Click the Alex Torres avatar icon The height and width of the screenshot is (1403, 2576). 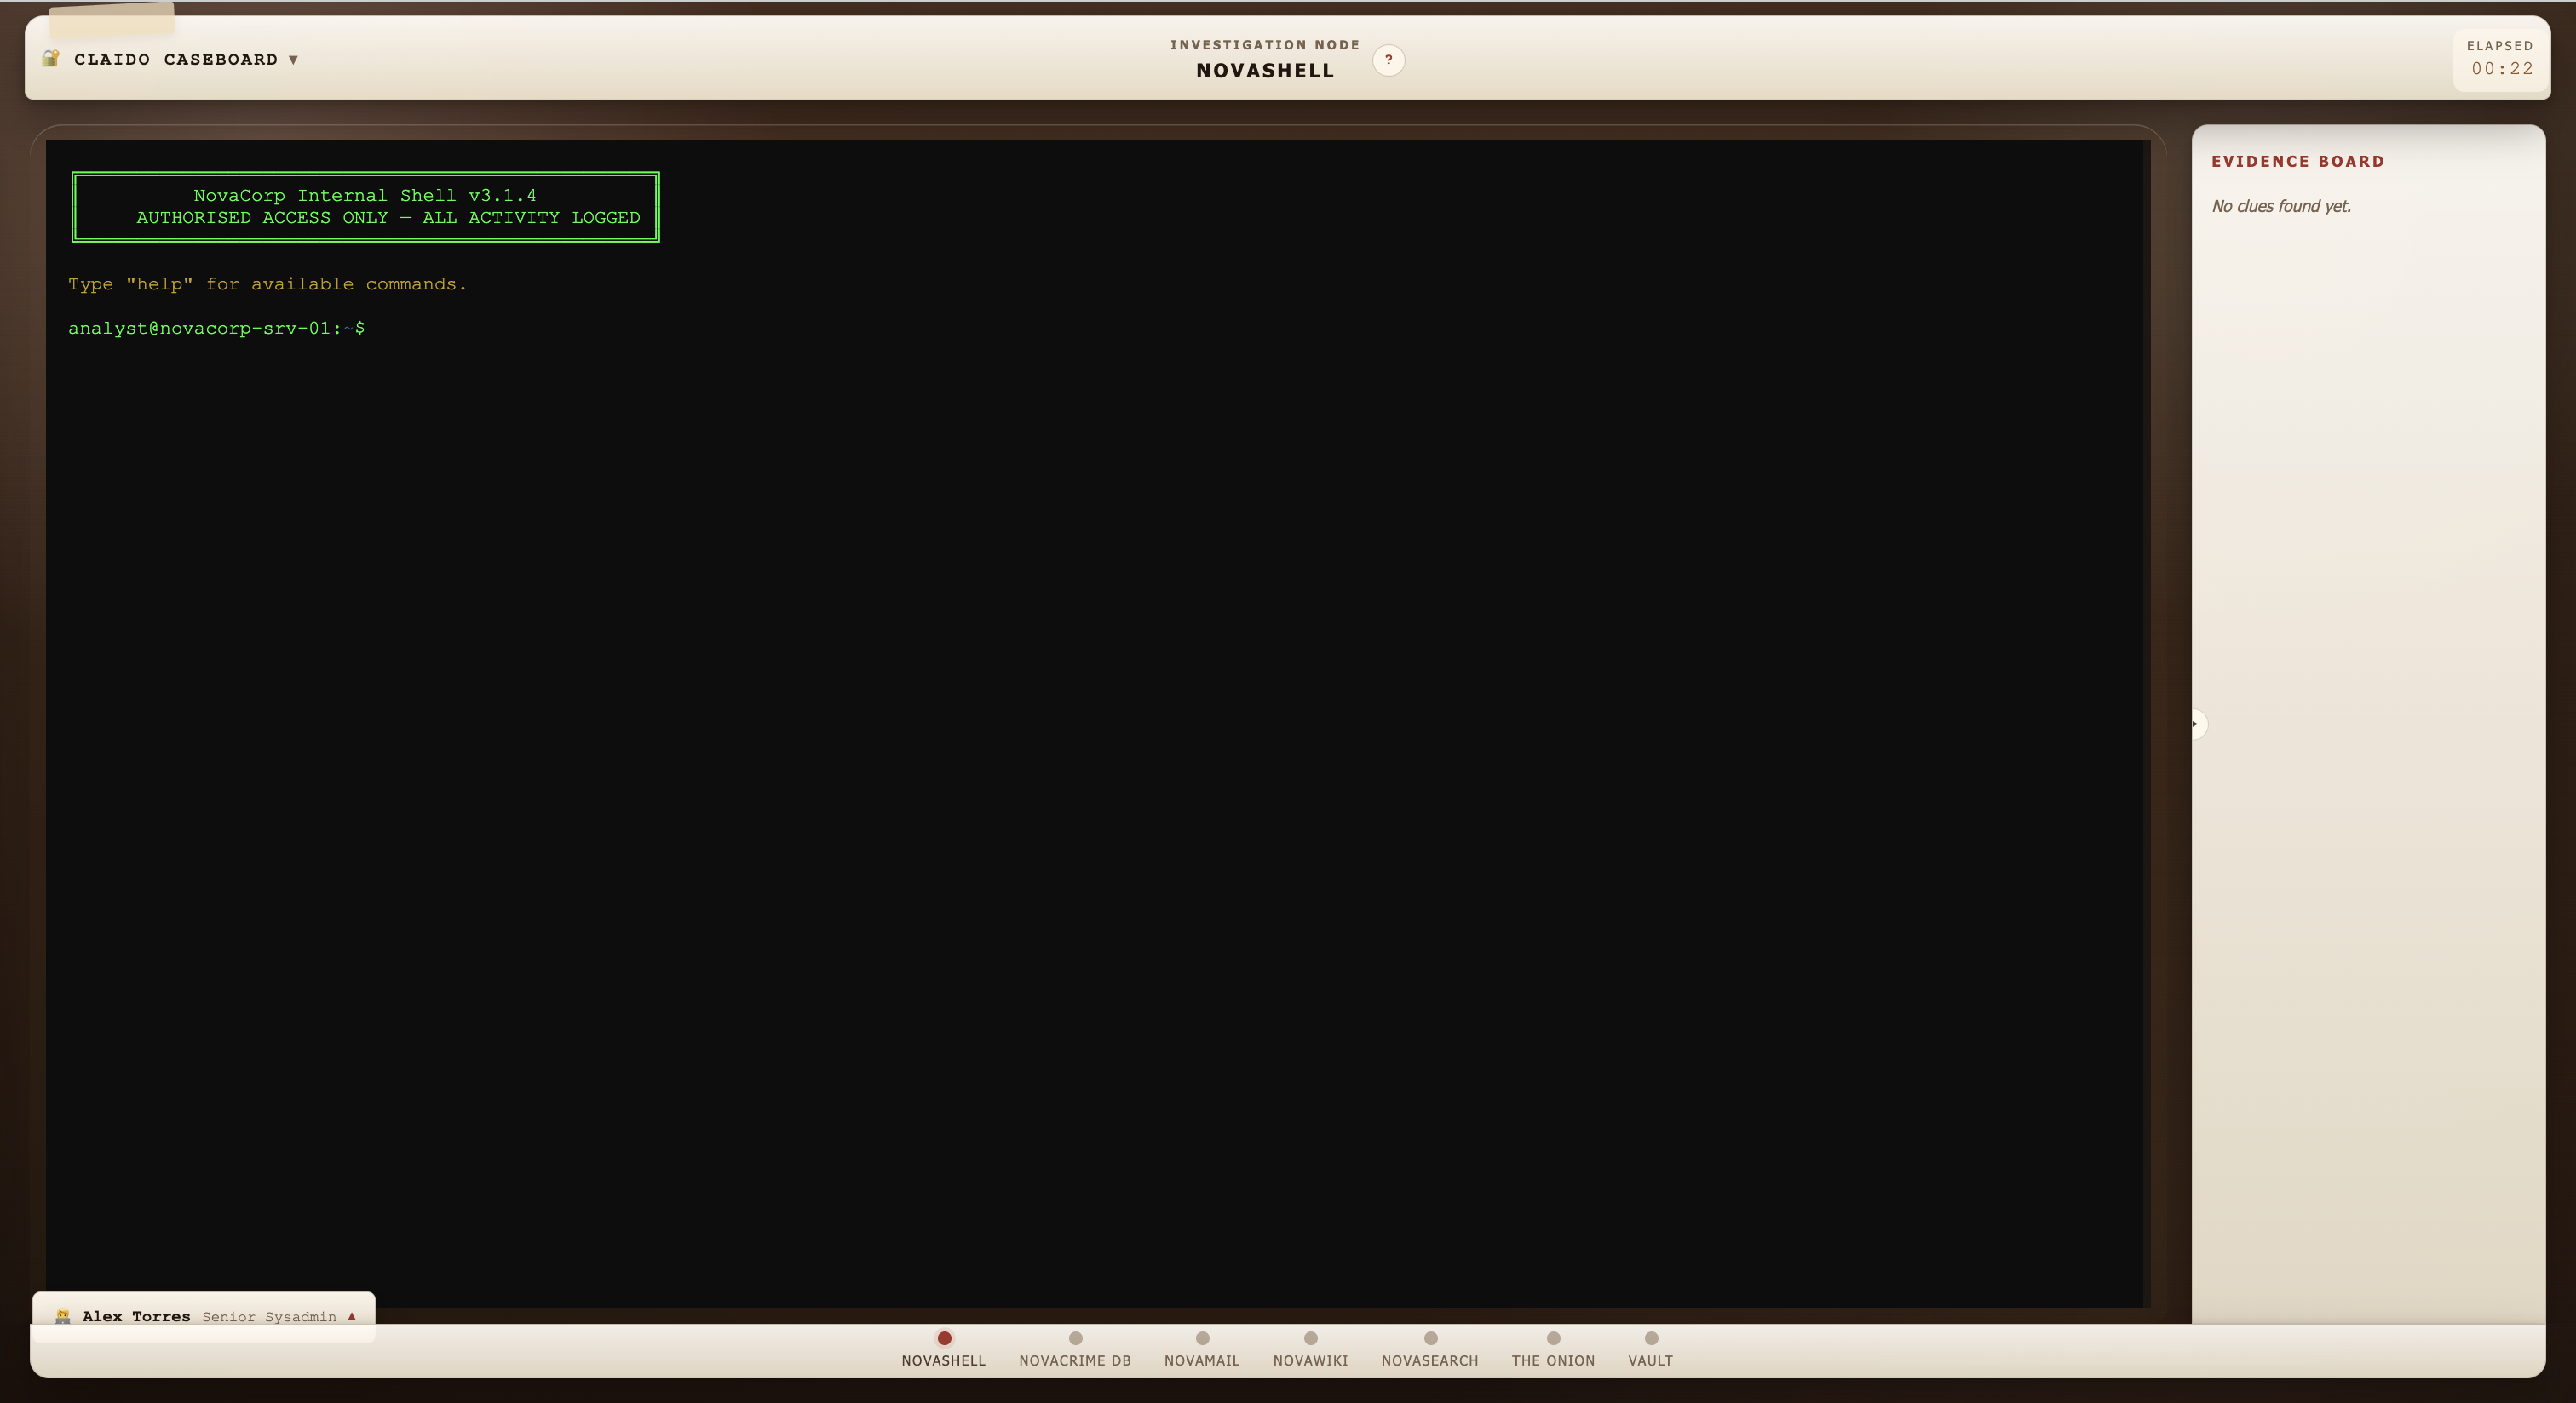click(x=62, y=1316)
